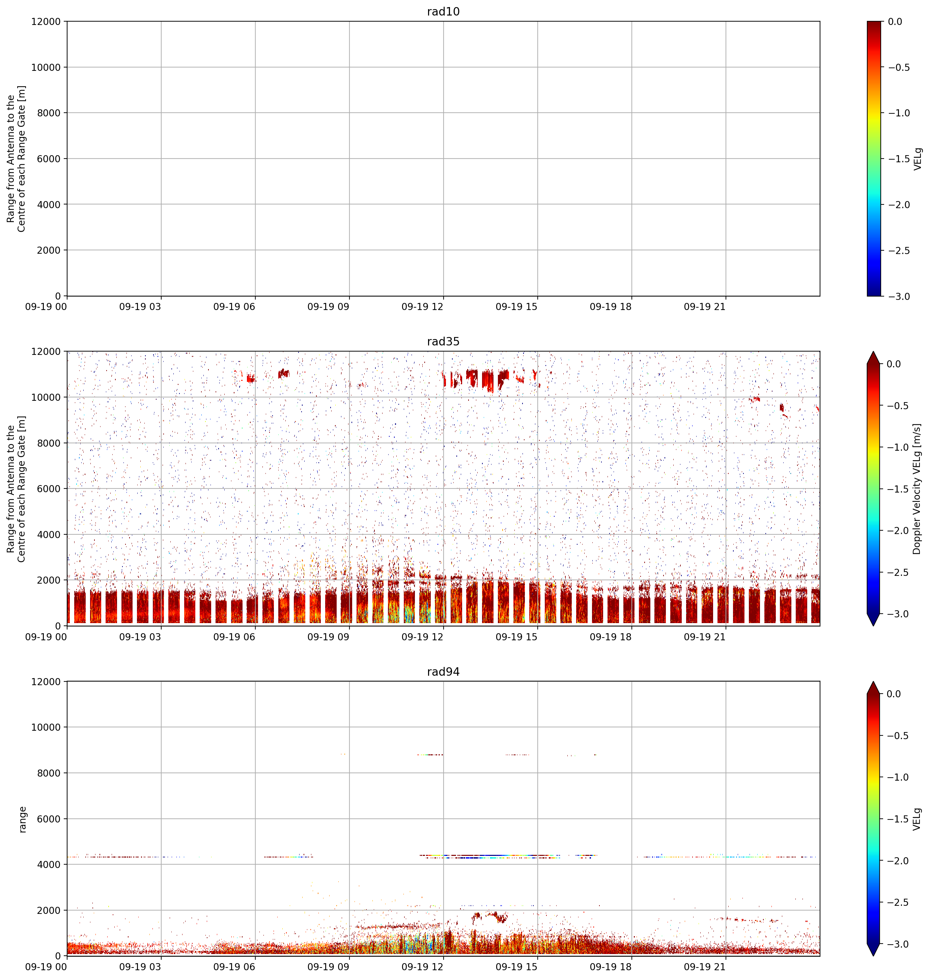Click the rad10 plot title
The image size is (930, 979).
click(443, 11)
